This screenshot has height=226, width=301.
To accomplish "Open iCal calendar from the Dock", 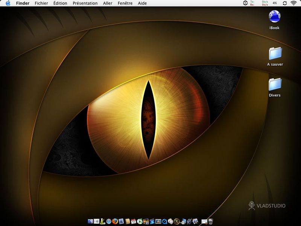I will 134,221.
